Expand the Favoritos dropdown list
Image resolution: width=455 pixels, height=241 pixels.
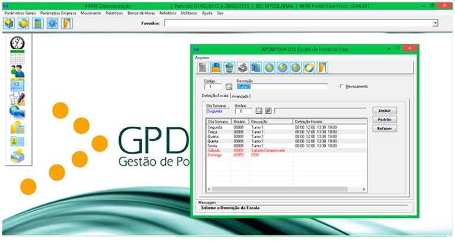(x=435, y=23)
